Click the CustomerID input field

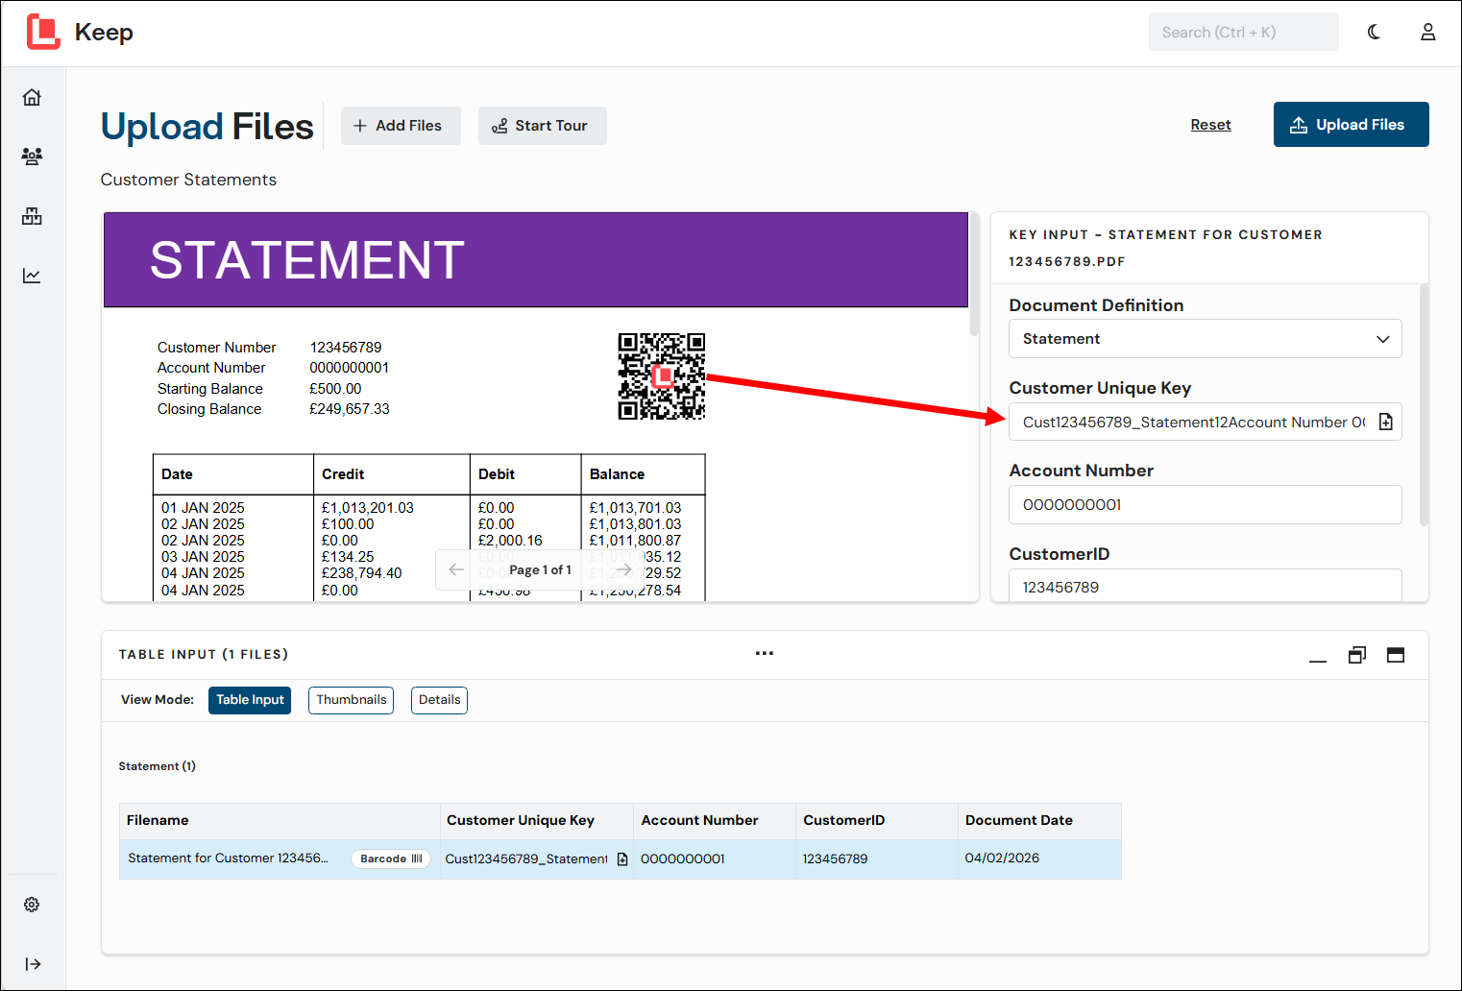(1205, 585)
